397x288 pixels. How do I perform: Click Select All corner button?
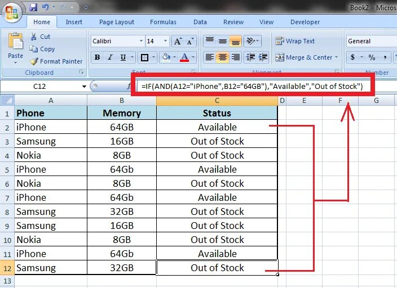click(x=7, y=100)
